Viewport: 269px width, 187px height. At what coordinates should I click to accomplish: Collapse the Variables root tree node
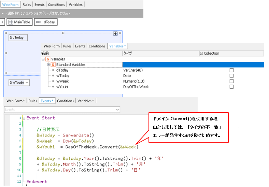coord(43,59)
